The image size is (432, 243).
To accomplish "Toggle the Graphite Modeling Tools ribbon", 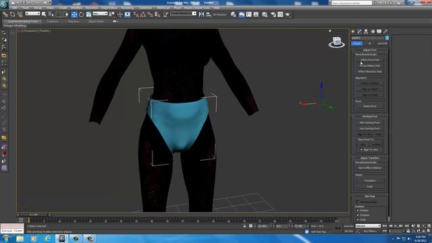I will click(x=242, y=14).
